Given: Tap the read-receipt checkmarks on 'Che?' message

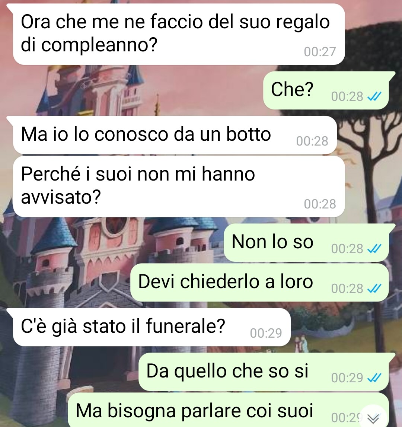Looking at the screenshot, I should click(374, 96).
